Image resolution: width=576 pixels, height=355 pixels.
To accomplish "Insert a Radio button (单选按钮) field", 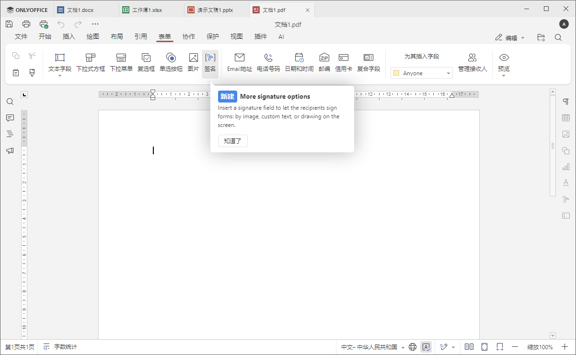I will (171, 63).
